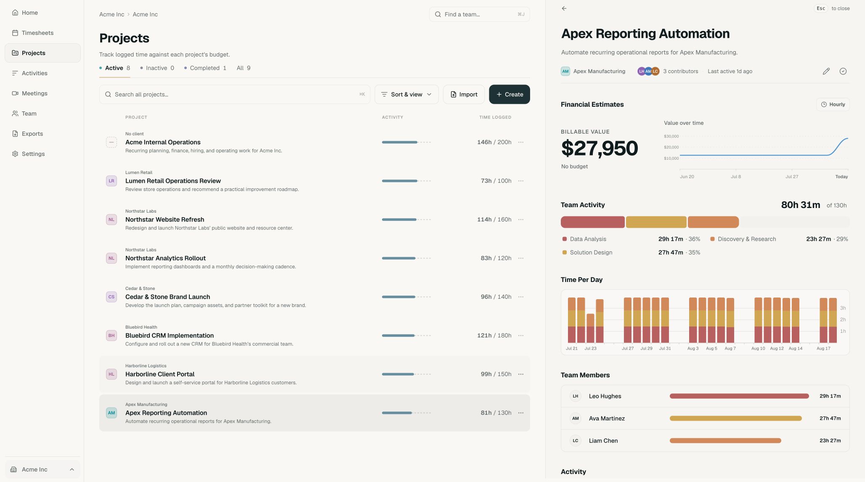Switch to the Active projects tab
The height and width of the screenshot is (482, 865).
point(114,68)
